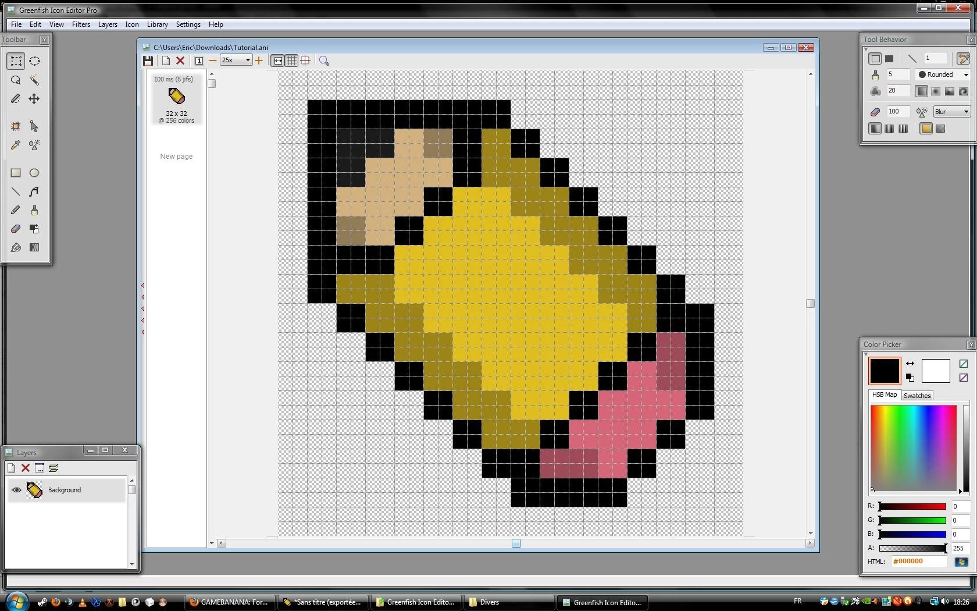Select the Lasso selection tool
The height and width of the screenshot is (611, 977).
16,80
